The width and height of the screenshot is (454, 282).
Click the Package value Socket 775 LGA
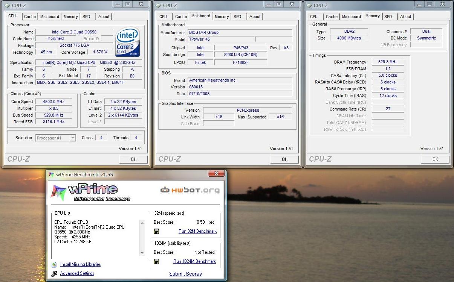[x=74, y=45]
